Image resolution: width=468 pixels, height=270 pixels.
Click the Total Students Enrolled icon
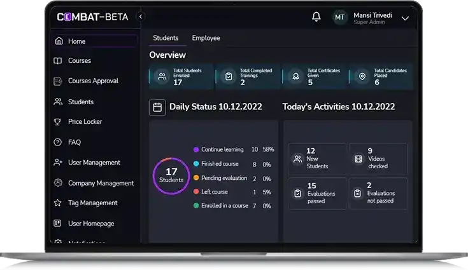pos(162,76)
